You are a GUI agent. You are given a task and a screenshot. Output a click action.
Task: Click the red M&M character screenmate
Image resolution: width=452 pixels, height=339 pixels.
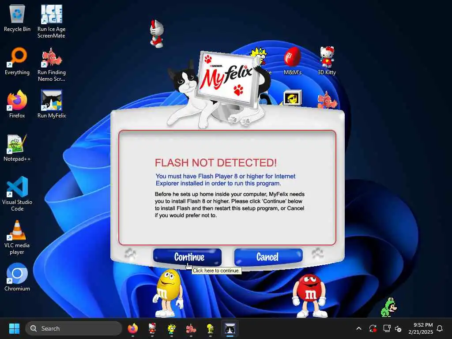(309, 295)
